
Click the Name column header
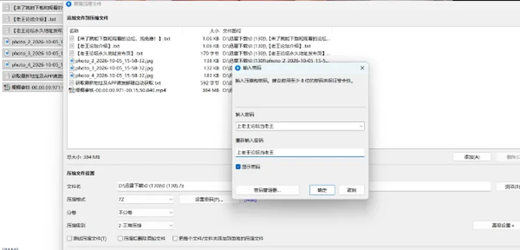[74, 30]
